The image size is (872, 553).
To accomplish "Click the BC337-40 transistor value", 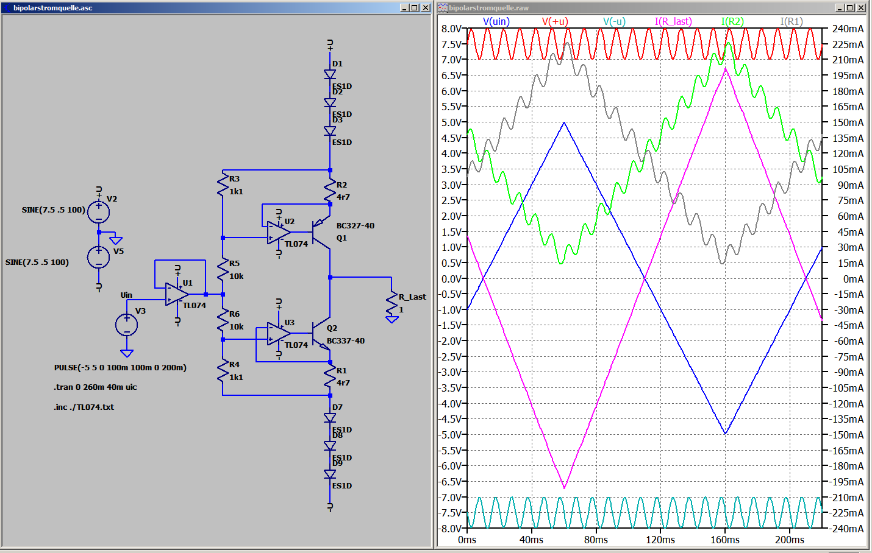I will 346,340.
